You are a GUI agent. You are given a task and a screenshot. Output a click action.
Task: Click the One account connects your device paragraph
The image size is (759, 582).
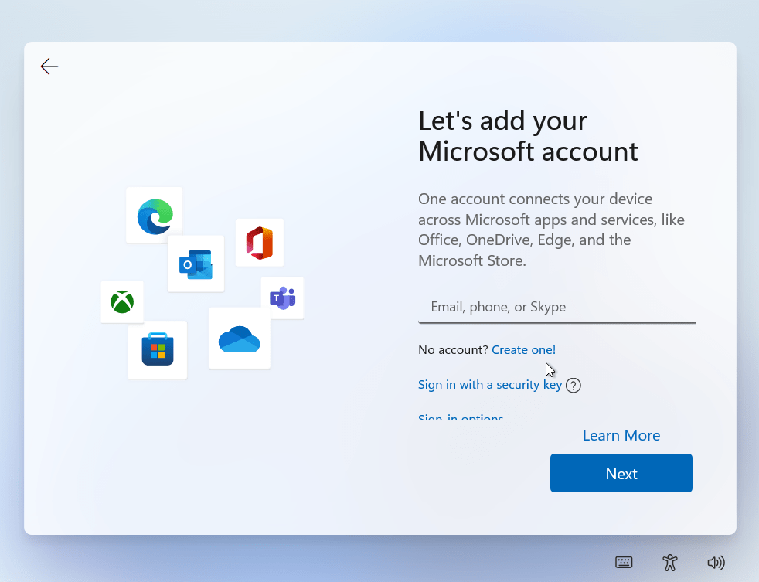[551, 230]
